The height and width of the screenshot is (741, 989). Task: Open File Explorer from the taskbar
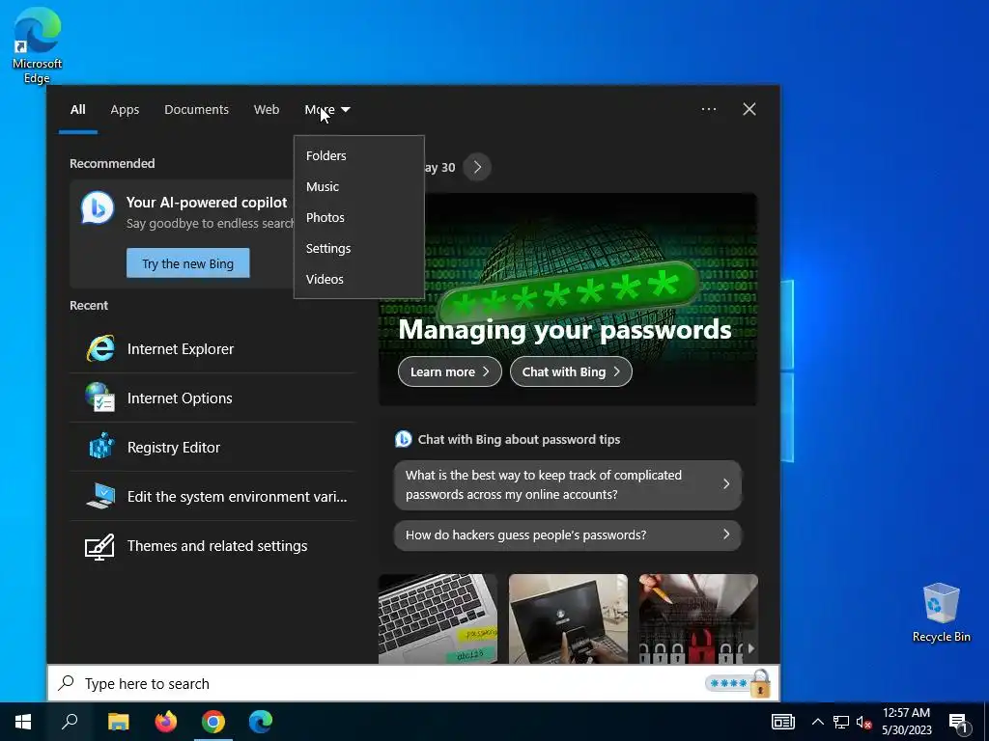pyautogui.click(x=118, y=722)
